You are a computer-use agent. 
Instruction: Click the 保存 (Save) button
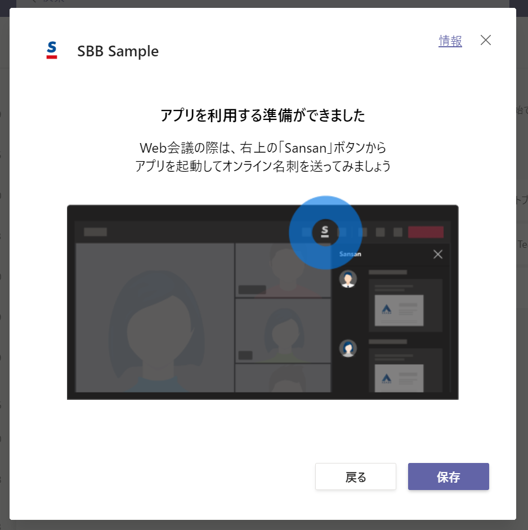pos(448,476)
